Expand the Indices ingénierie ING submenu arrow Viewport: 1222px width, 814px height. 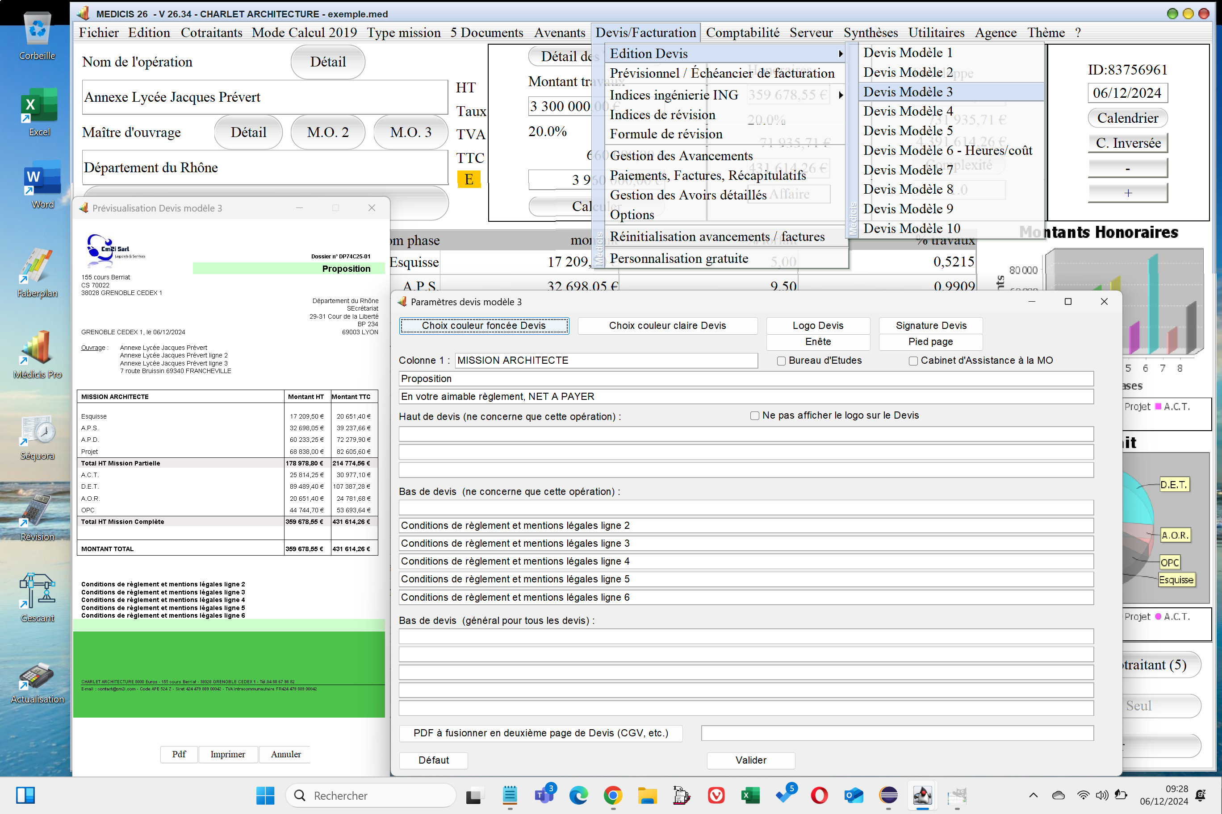[840, 95]
